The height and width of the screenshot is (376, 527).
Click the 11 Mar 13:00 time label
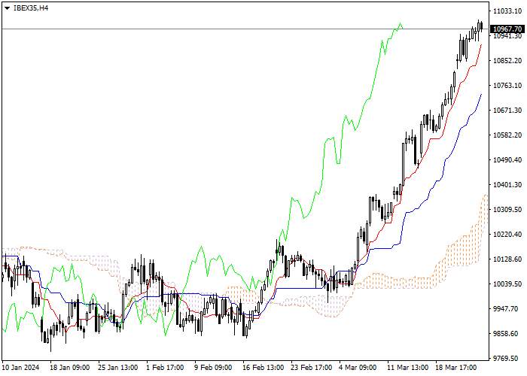pos(408,368)
